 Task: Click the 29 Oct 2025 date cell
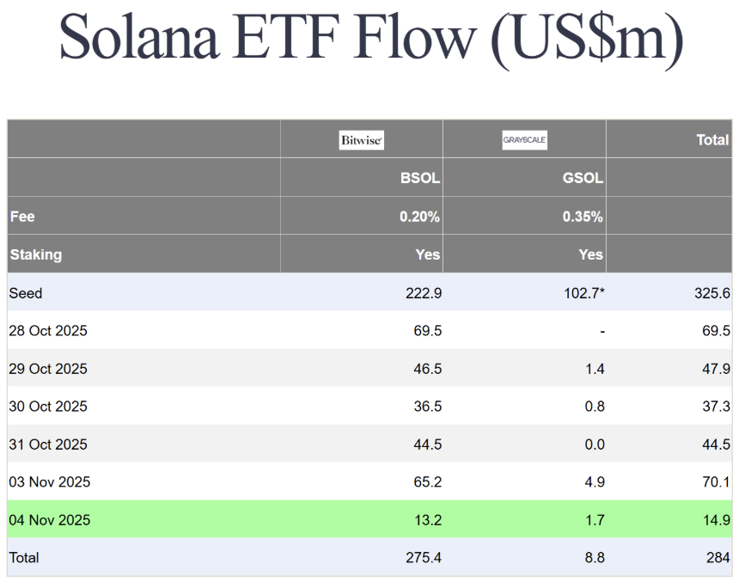48,369
